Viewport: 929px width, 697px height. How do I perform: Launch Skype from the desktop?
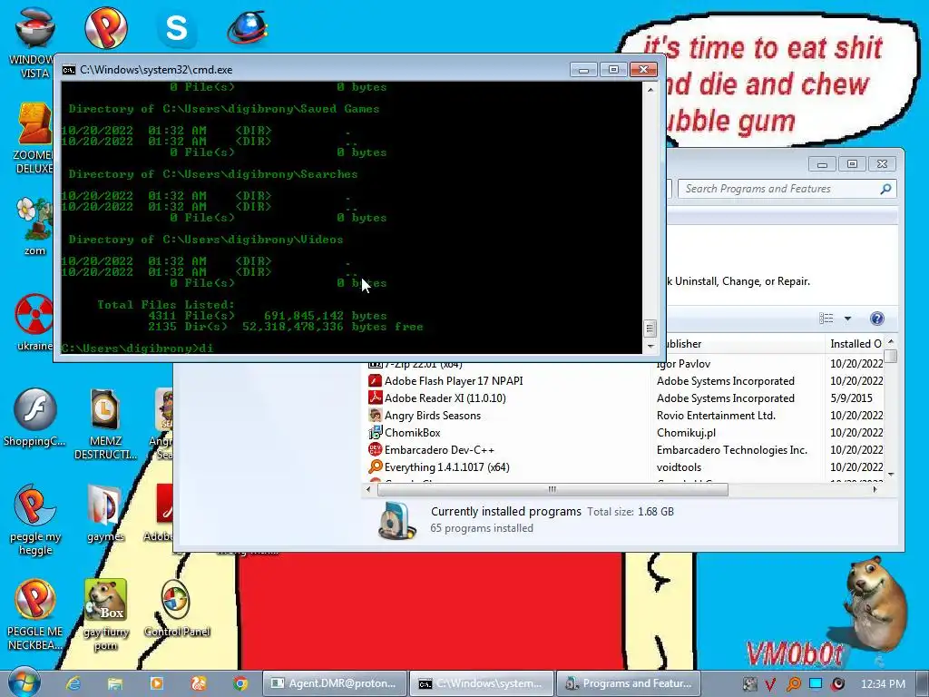click(x=177, y=28)
